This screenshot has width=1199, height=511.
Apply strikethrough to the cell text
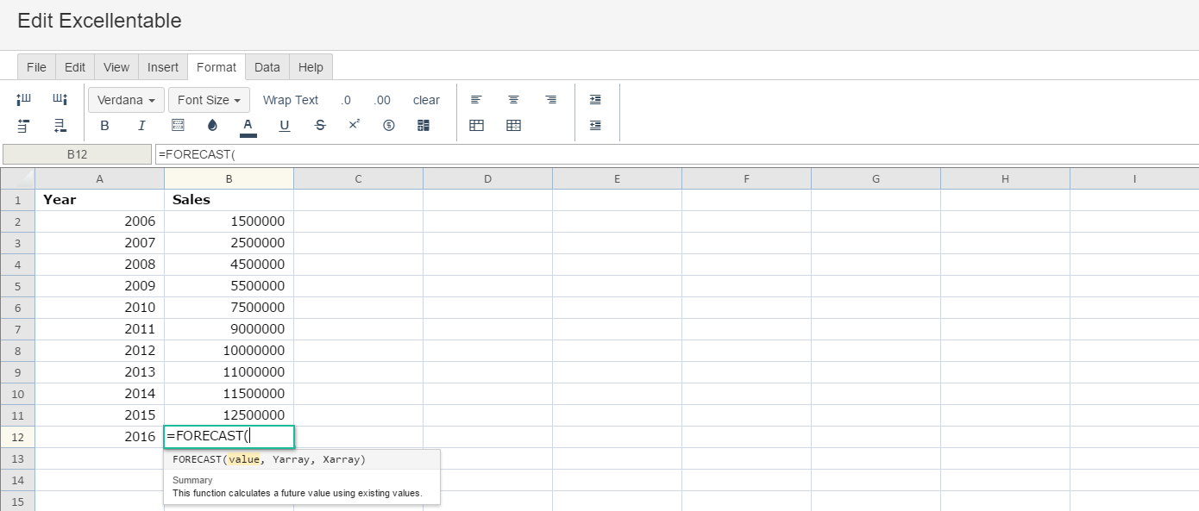[x=320, y=126]
